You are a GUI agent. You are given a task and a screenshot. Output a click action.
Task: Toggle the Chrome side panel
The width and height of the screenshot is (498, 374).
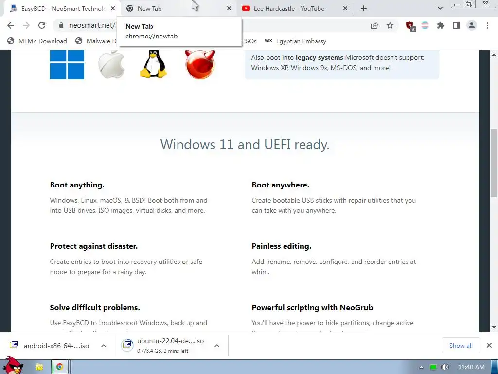456,26
